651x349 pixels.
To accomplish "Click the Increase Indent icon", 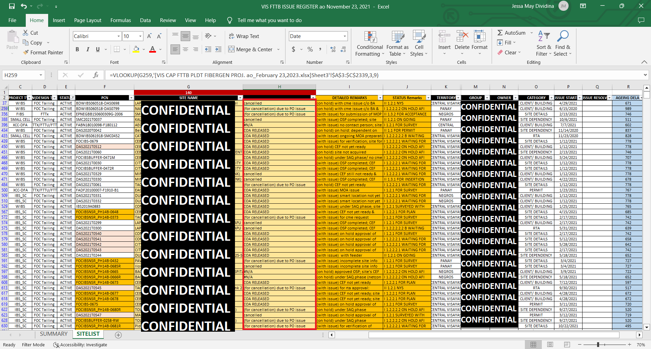I will pos(218,49).
